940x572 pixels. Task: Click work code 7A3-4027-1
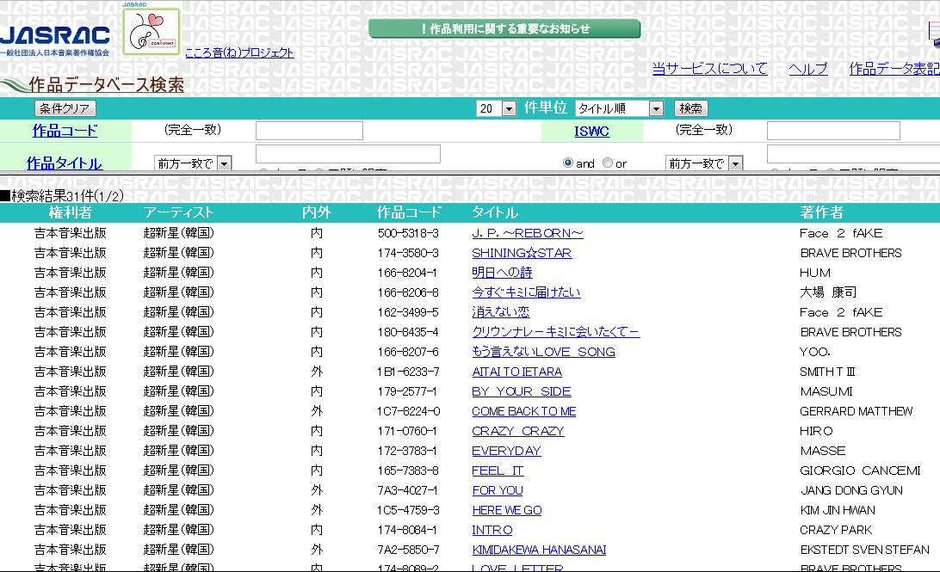pos(408,490)
